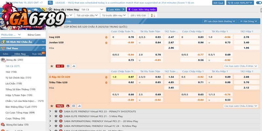
Task: Select the Hôm Nay tab
Action: point(20,54)
